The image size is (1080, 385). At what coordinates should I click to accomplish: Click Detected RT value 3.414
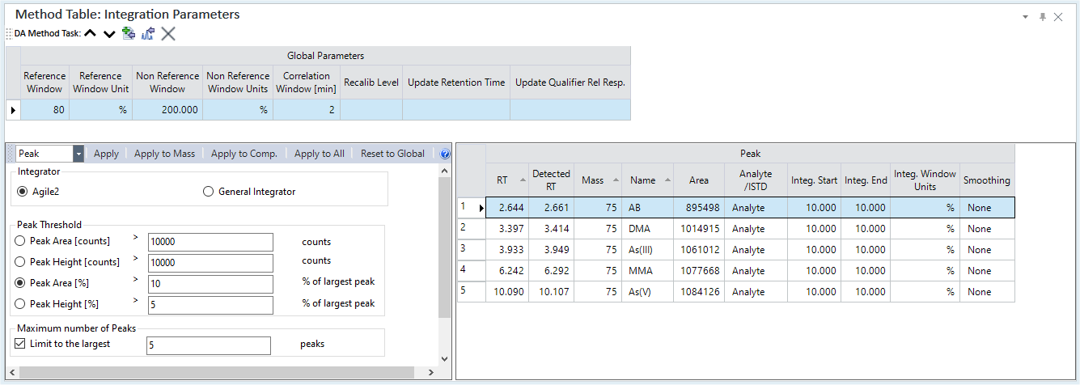tap(551, 229)
